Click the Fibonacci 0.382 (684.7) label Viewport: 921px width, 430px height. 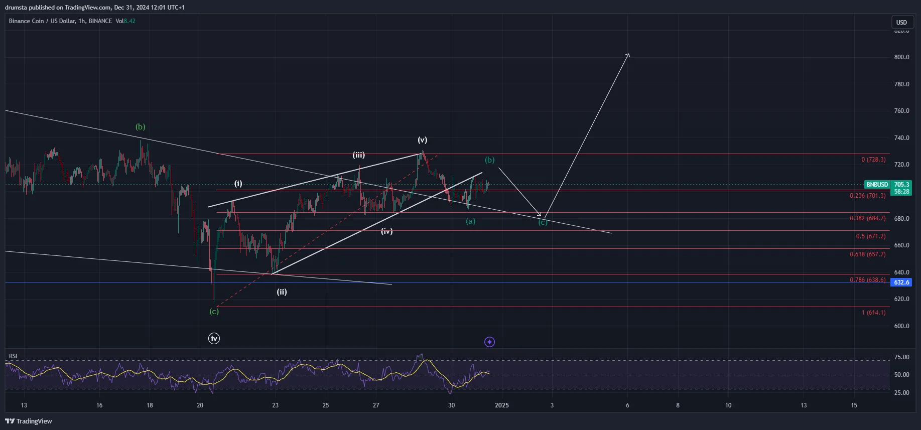pyautogui.click(x=868, y=218)
